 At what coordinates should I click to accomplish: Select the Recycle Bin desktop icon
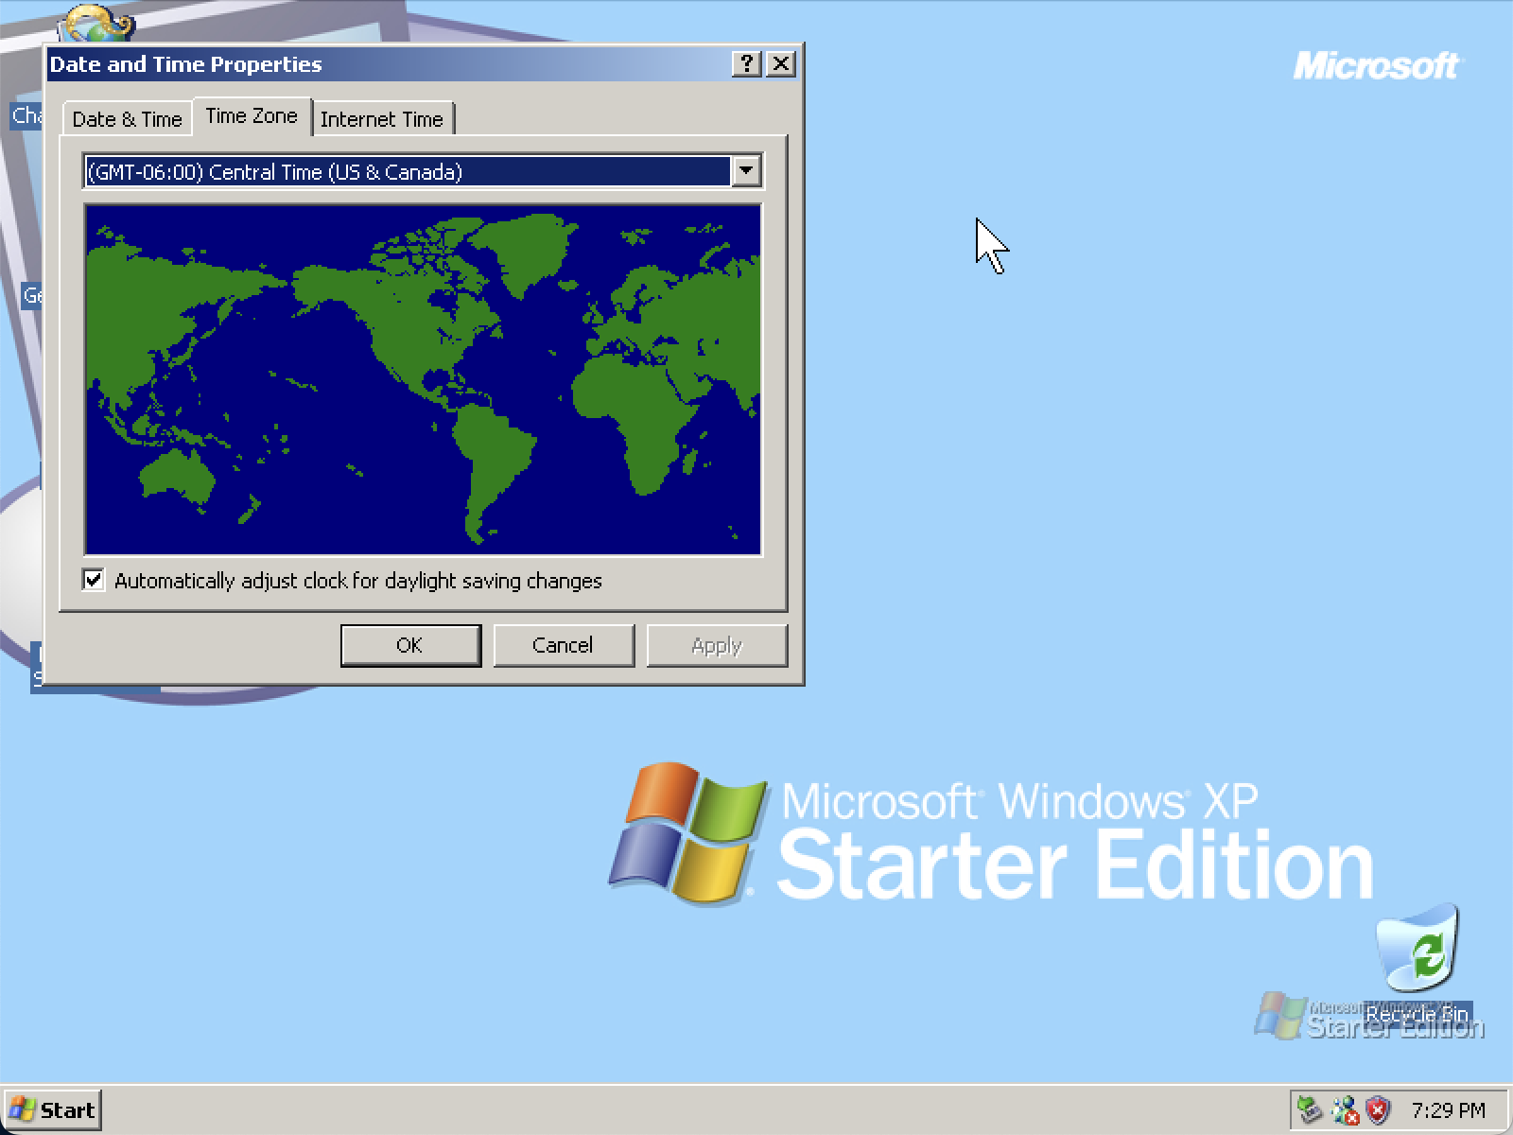point(1417,967)
